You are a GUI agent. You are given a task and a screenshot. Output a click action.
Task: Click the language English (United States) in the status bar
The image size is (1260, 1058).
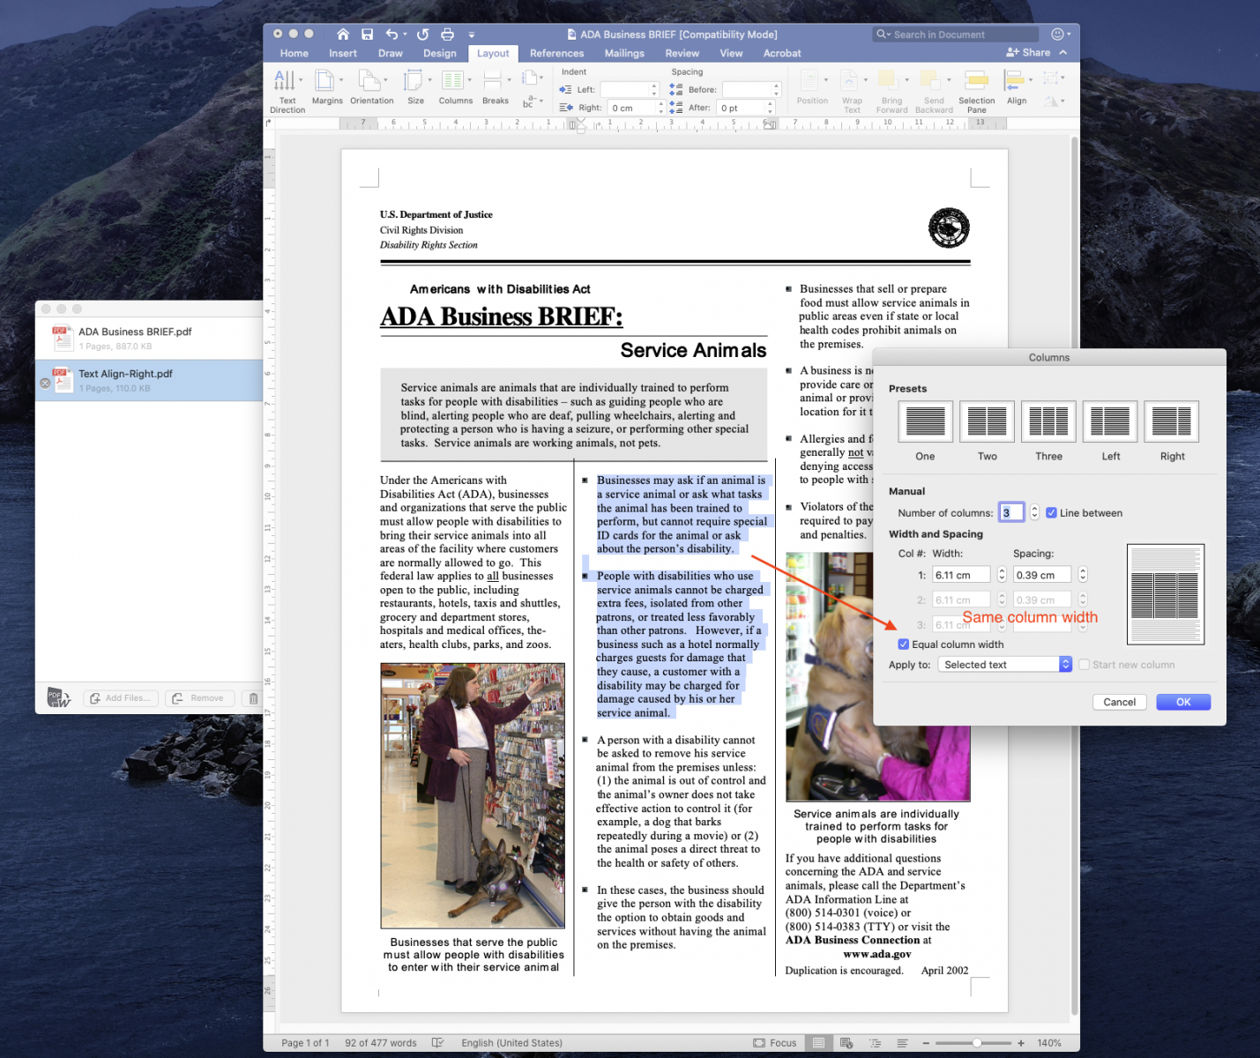(x=511, y=1043)
